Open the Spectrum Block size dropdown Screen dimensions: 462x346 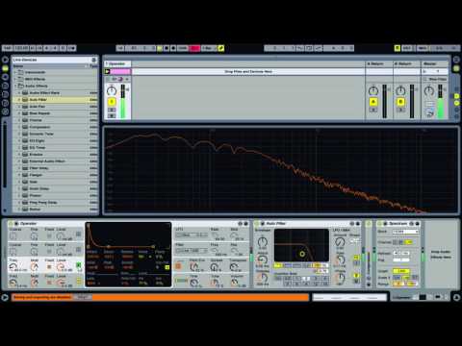(x=405, y=232)
